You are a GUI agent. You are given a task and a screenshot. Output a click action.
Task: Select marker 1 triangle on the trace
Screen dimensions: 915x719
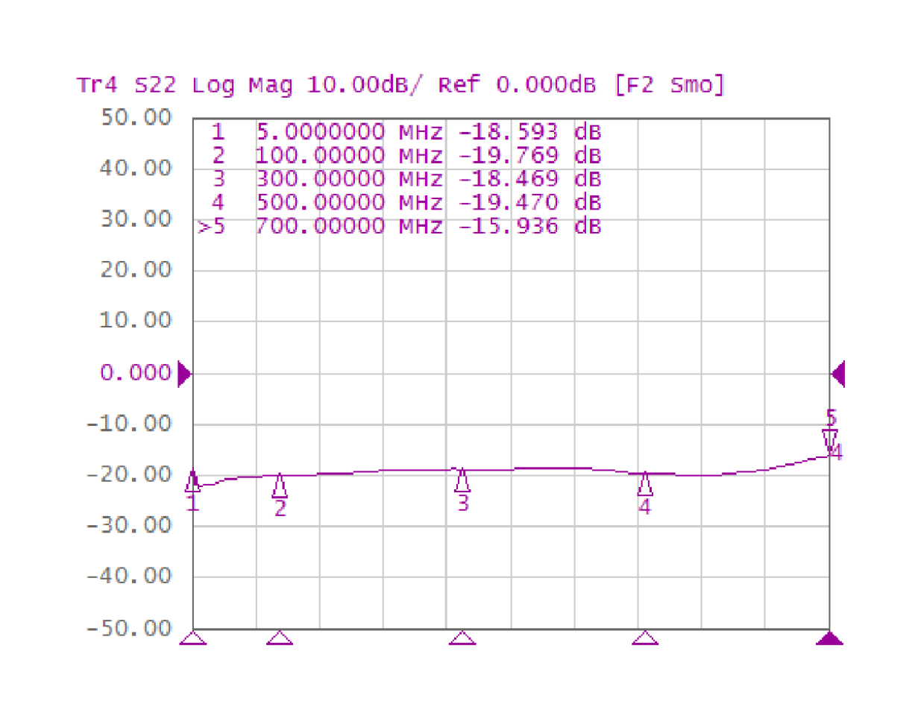pos(193,481)
